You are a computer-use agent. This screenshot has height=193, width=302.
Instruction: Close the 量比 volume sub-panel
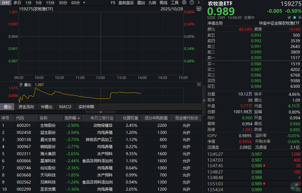tap(199, 84)
